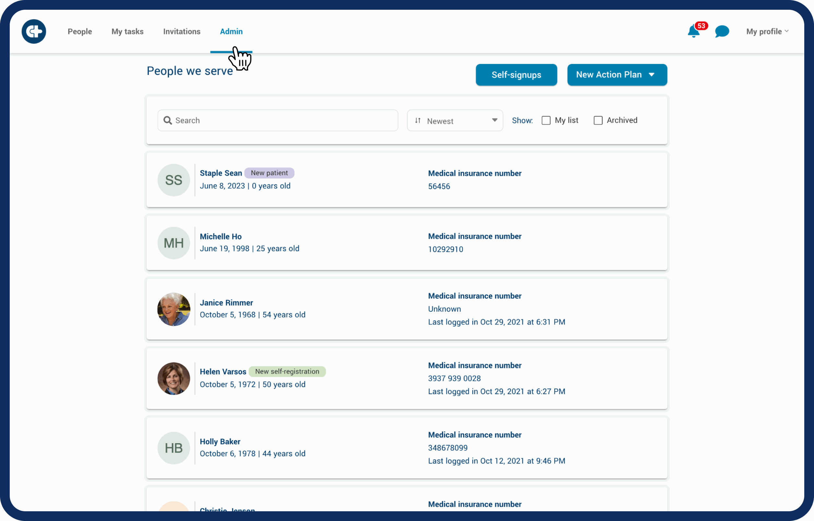Open Helen Varsos patient name link

(x=223, y=371)
